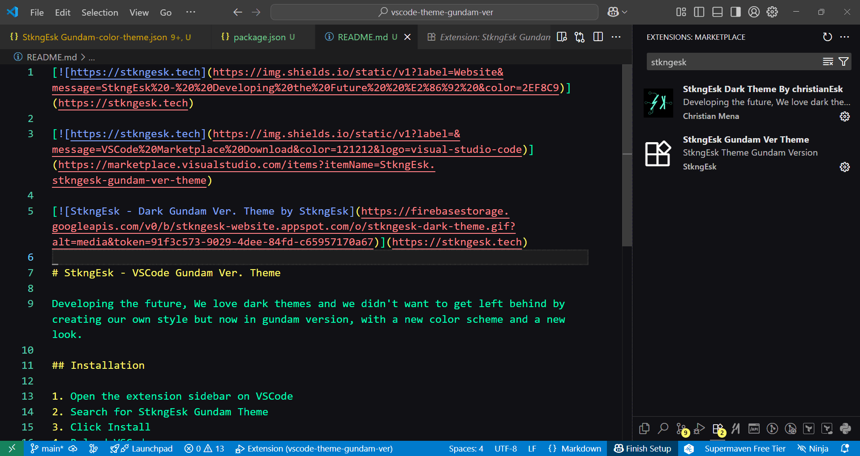The height and width of the screenshot is (456, 860).
Task: Open editor tab more actions menu
Action: (616, 37)
